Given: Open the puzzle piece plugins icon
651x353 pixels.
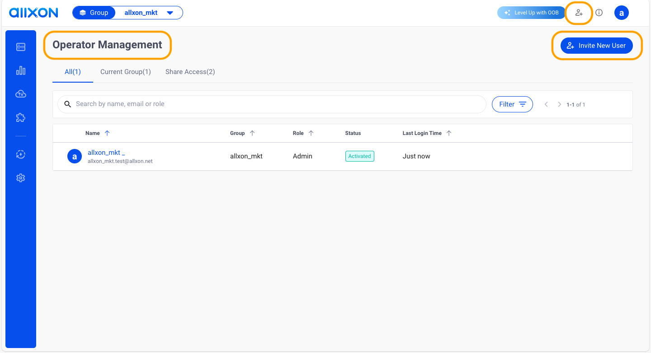Looking at the screenshot, I should pyautogui.click(x=21, y=117).
